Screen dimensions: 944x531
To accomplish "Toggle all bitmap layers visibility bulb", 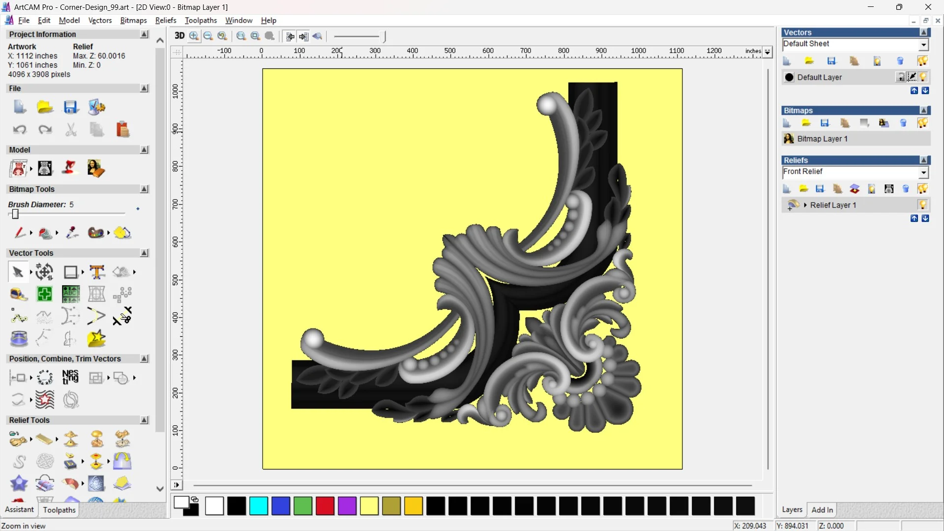I will (x=922, y=123).
